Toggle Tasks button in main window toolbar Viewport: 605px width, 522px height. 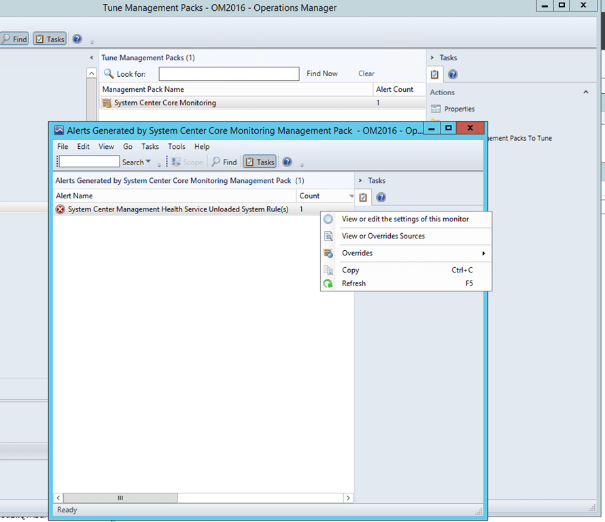point(50,39)
